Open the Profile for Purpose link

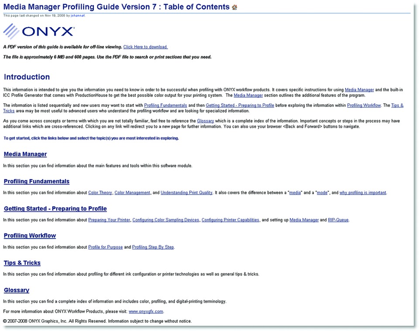pos(106,247)
